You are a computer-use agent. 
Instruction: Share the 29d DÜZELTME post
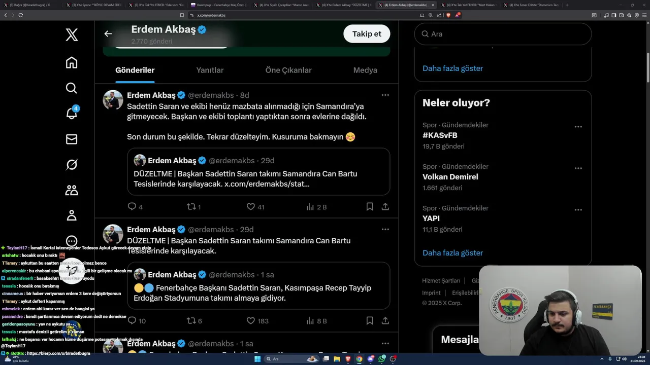pyautogui.click(x=385, y=320)
